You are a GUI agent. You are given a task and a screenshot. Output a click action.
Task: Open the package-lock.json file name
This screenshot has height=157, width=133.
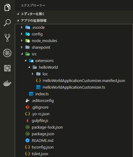[47, 127]
